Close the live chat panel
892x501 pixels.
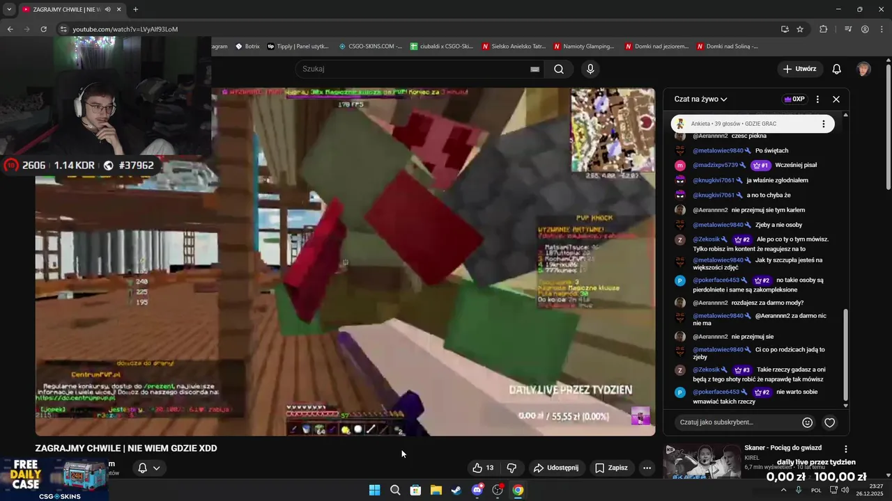coord(836,99)
